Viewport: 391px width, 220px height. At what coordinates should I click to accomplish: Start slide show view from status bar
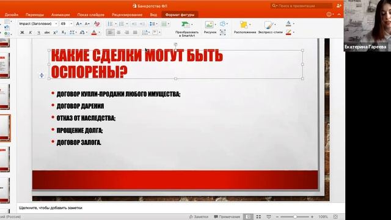click(269, 217)
